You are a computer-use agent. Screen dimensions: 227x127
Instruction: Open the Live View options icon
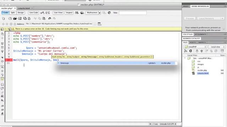pos(99,24)
